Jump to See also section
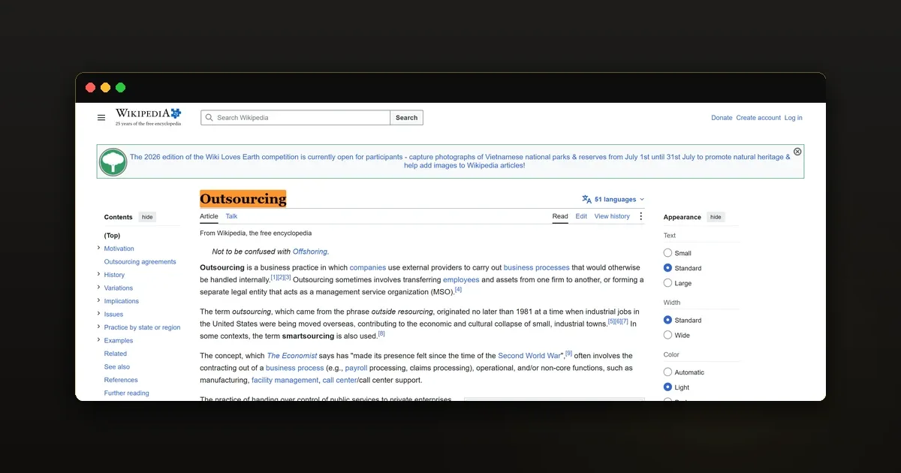 [117, 366]
